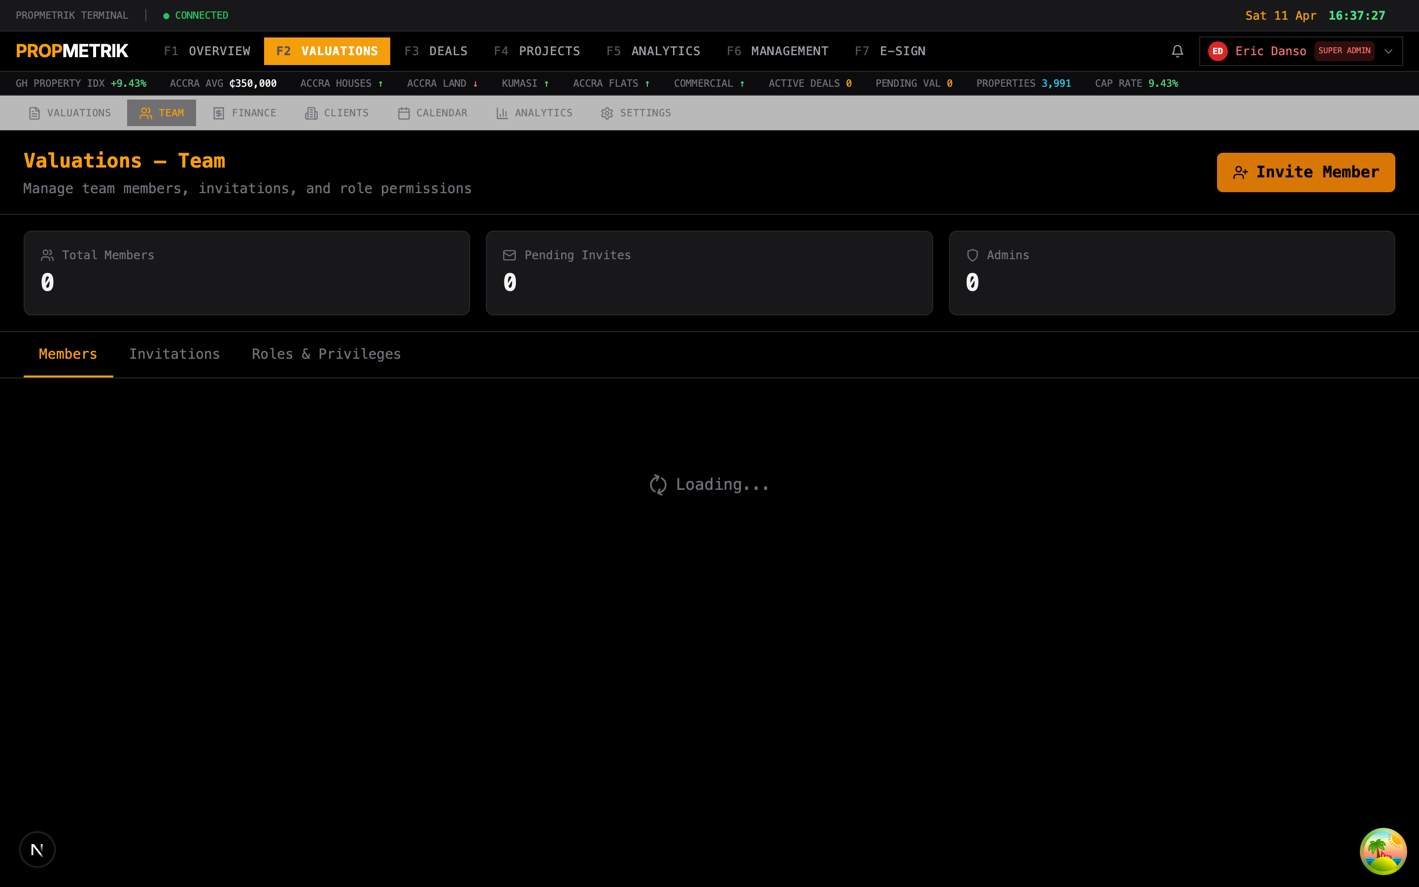
Task: Click the COMMERCIAL ticker item
Action: 709,83
